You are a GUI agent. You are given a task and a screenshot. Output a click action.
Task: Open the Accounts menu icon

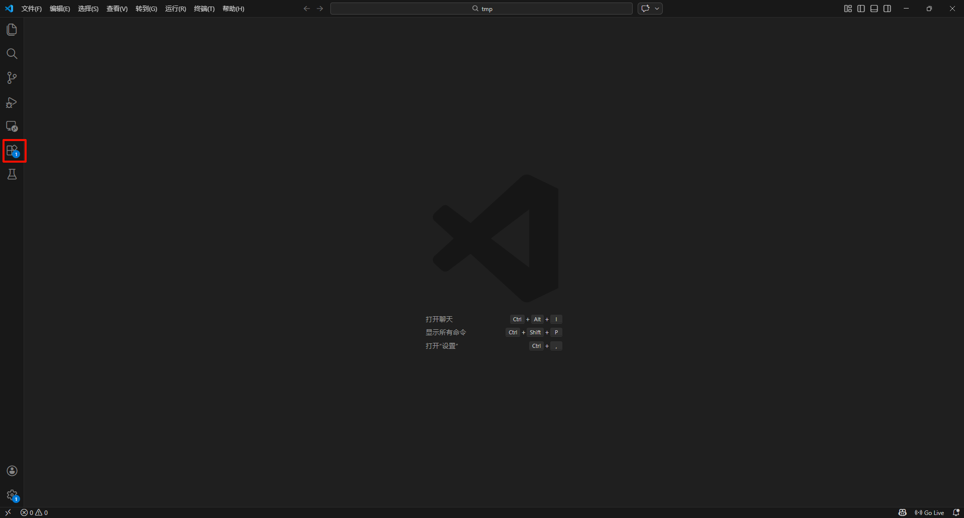[12, 471]
